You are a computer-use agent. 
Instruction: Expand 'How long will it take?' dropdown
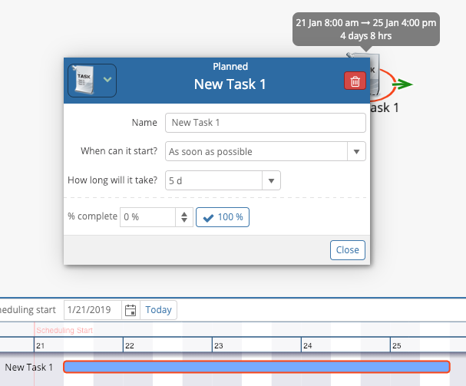point(271,180)
